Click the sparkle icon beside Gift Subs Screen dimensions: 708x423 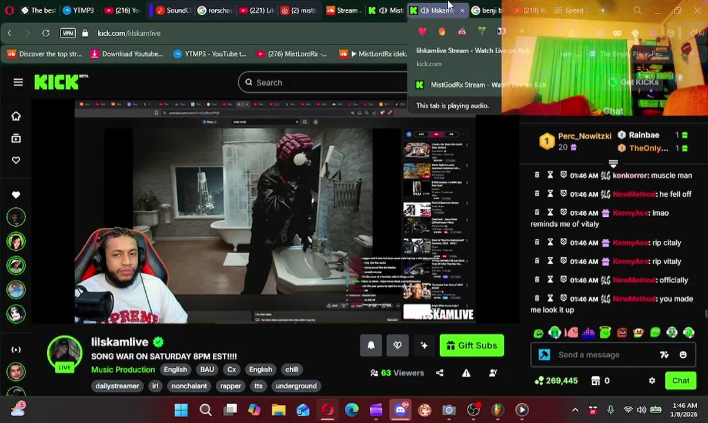pos(424,345)
